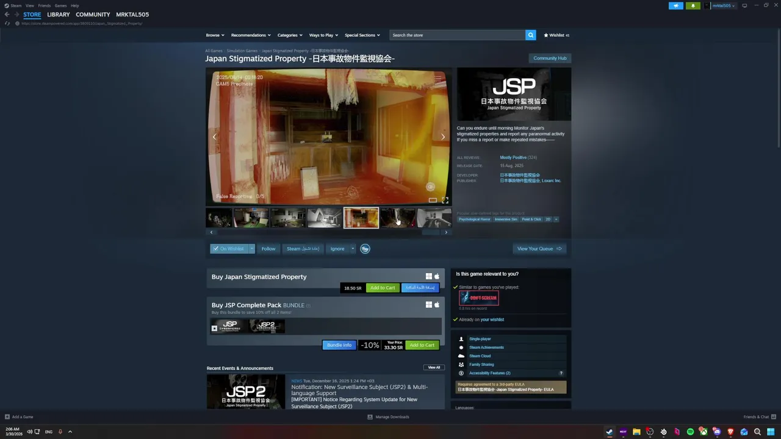The height and width of the screenshot is (439, 781).
Task: Open the Steam menu in menu bar
Action: pos(16,5)
